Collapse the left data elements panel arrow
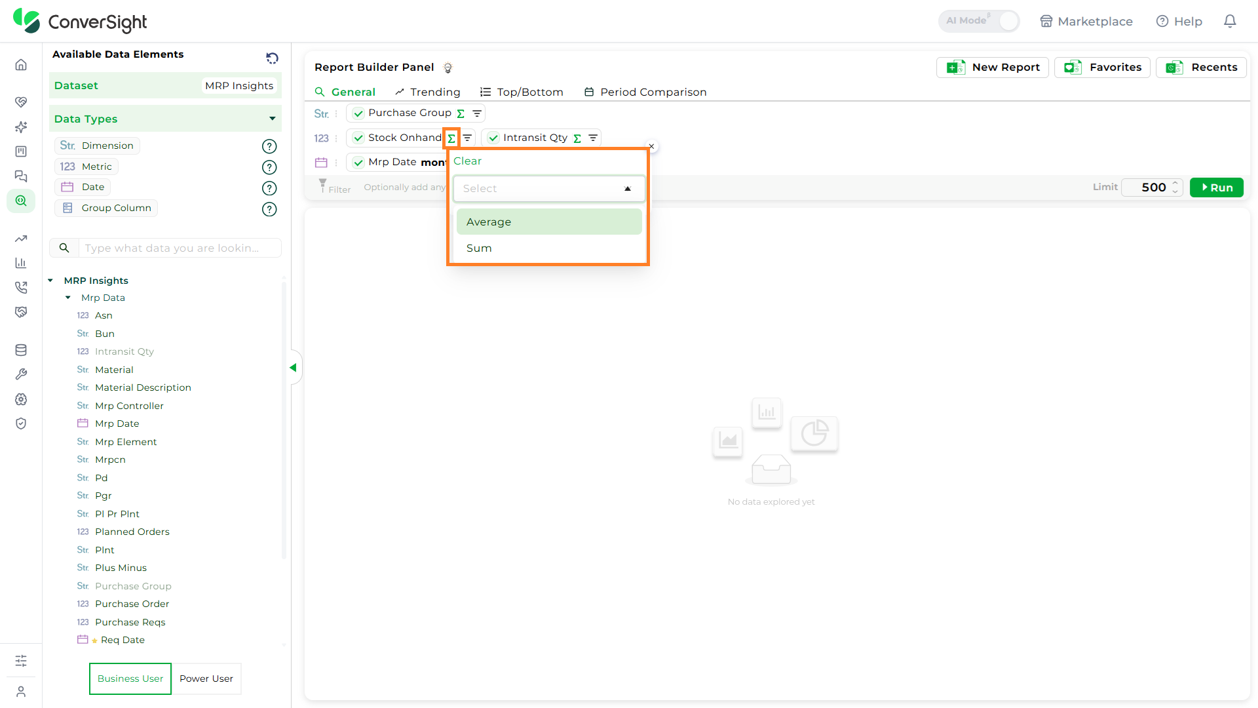 pos(293,368)
